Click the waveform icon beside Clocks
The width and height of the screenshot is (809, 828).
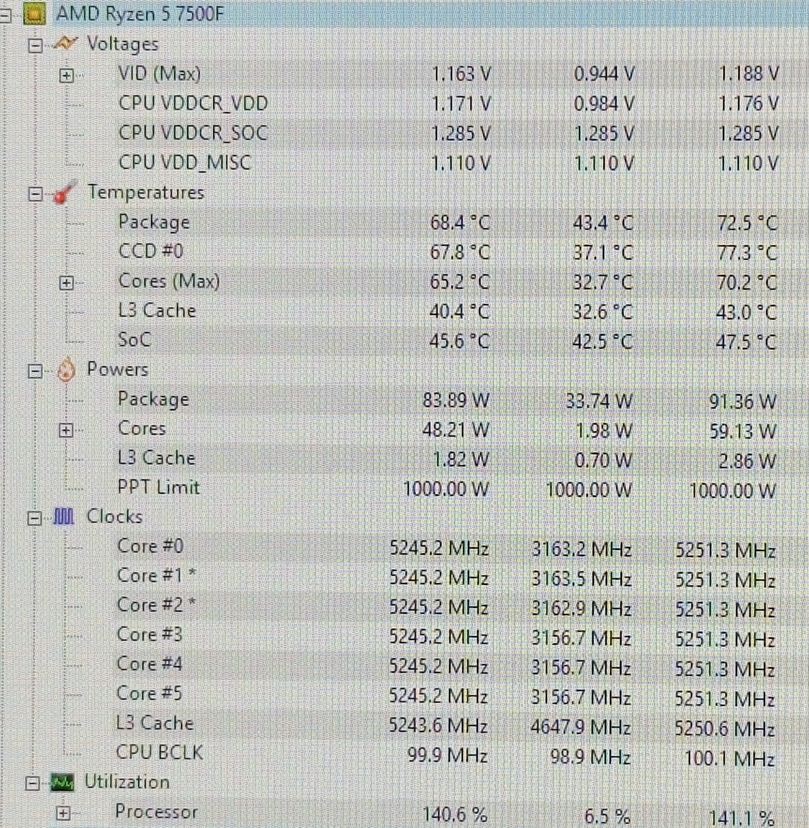pyautogui.click(x=64, y=516)
